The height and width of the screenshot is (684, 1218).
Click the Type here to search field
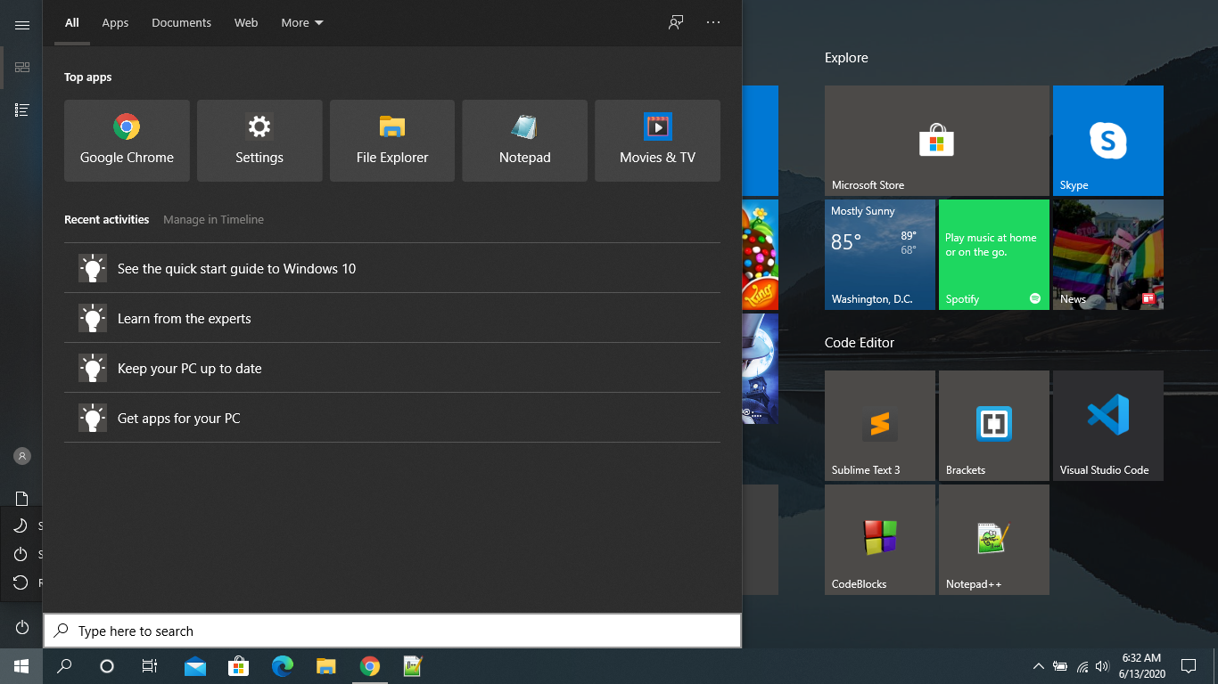(392, 631)
